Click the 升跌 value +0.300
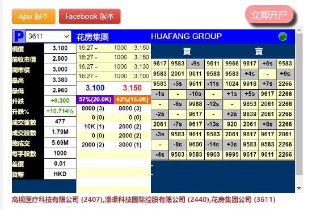 (x=60, y=100)
